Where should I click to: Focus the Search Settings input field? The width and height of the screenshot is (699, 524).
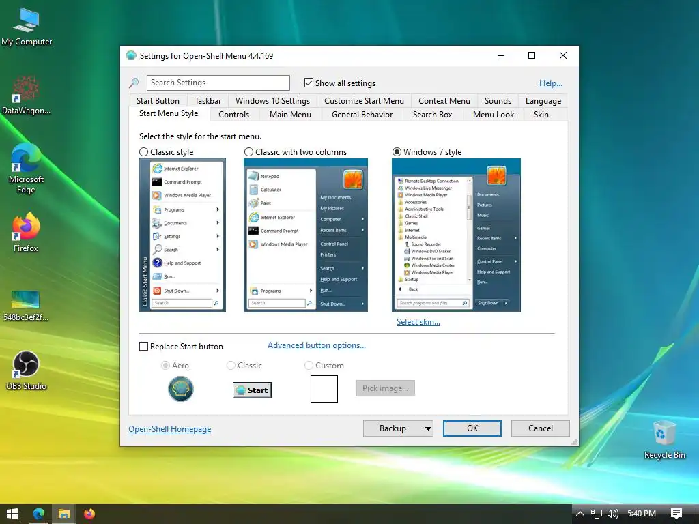tap(218, 83)
